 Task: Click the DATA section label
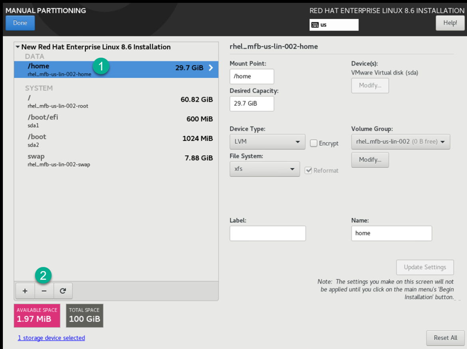[35, 56]
